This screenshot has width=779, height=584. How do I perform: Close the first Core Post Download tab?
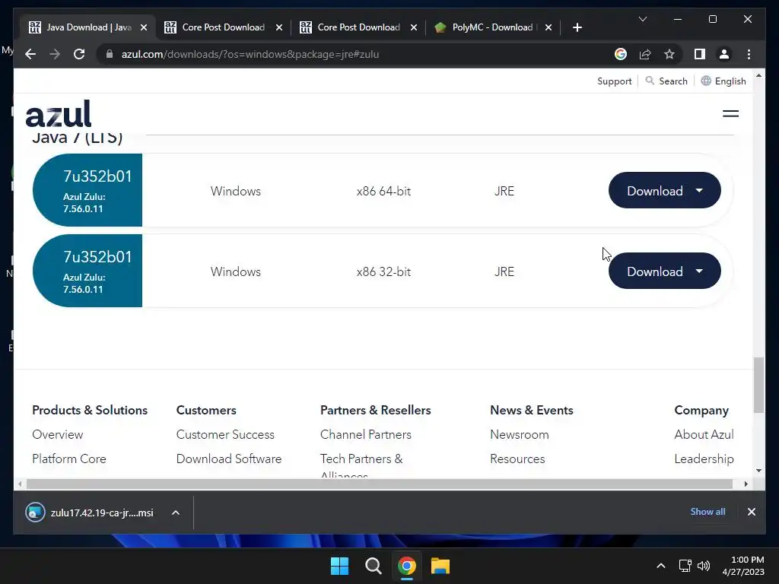point(278,27)
